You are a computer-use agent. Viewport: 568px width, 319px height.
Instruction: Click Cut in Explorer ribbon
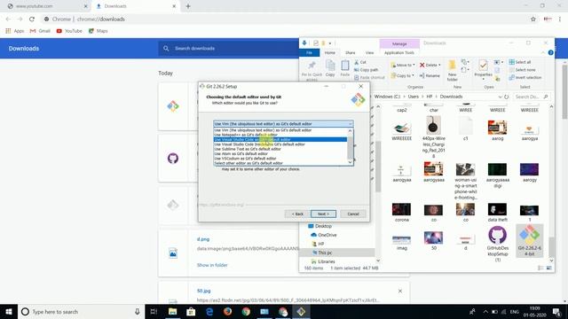click(360, 62)
